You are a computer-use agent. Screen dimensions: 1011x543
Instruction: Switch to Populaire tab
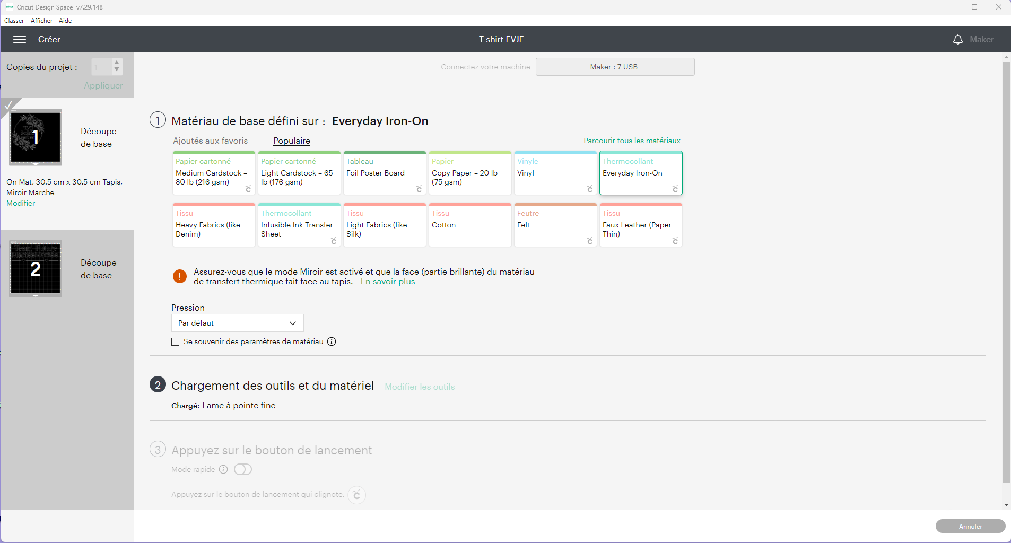point(292,141)
